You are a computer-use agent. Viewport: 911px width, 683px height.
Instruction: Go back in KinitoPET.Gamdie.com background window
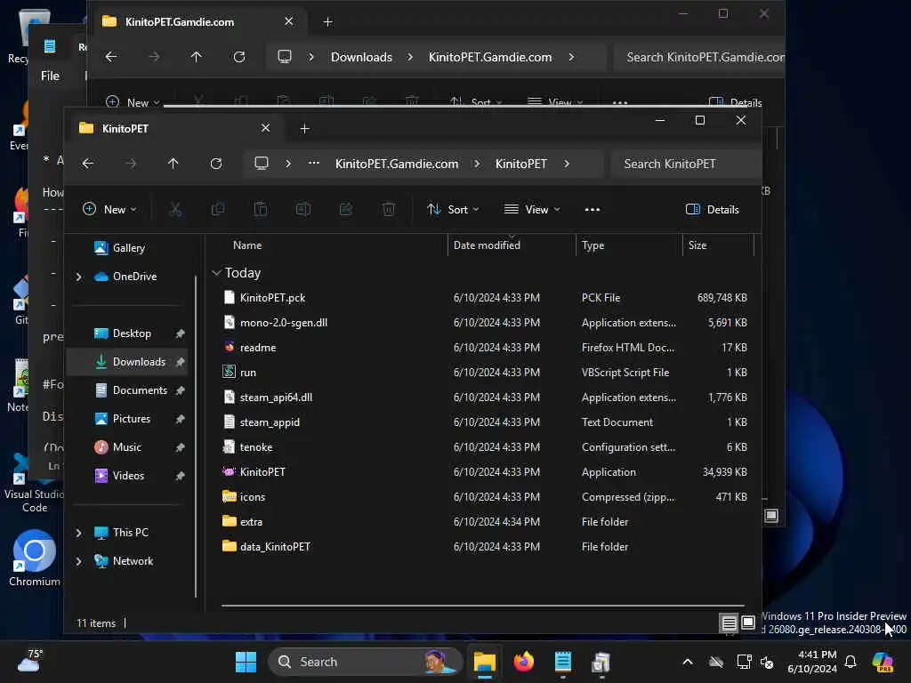pos(111,57)
